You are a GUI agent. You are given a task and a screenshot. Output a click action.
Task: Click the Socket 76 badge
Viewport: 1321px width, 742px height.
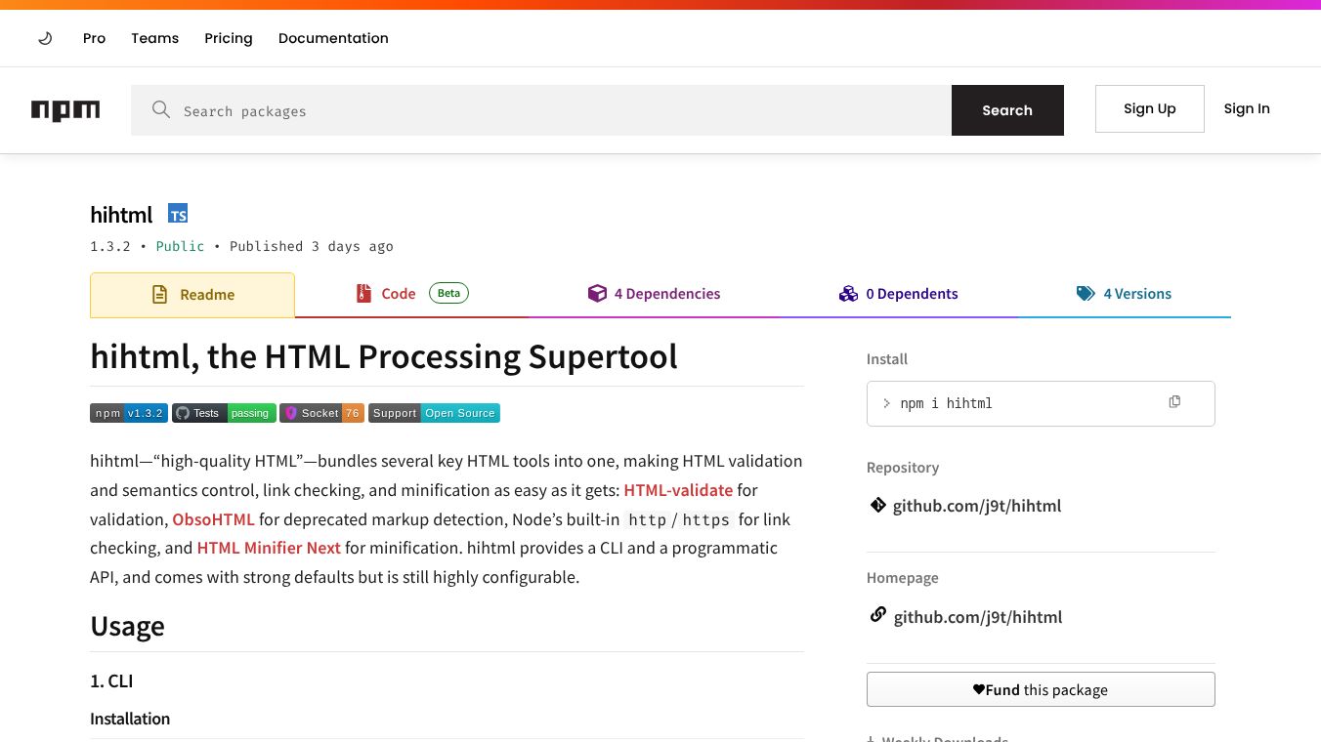(x=321, y=413)
